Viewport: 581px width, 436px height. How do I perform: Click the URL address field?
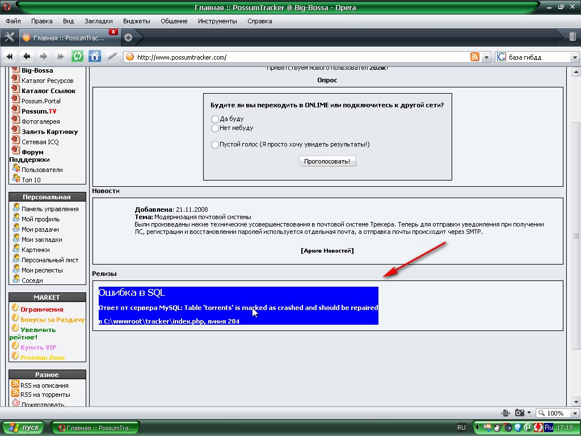302,57
